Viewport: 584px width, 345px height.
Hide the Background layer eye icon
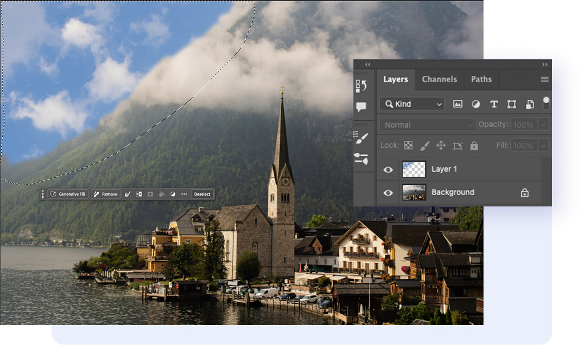[x=388, y=193]
